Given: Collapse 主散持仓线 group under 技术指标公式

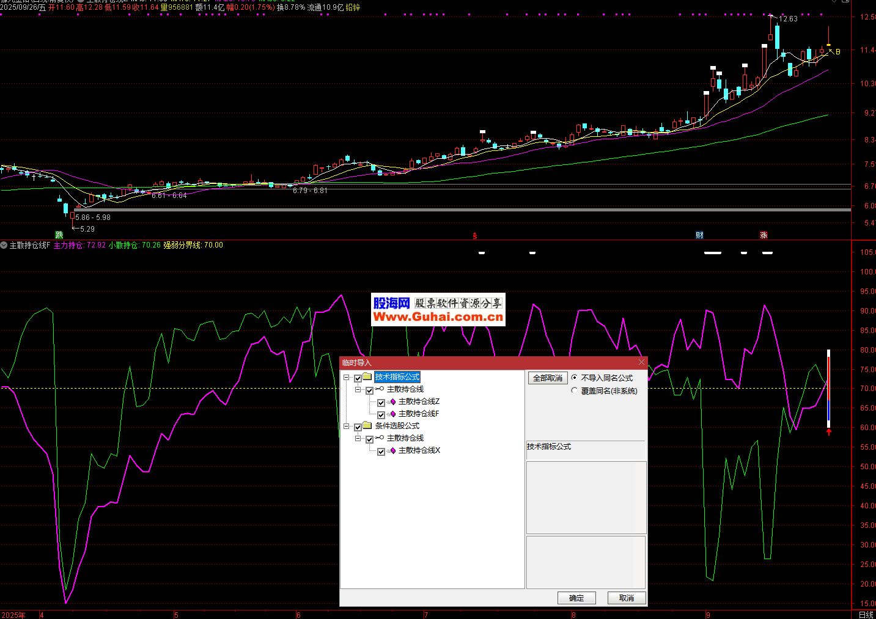Looking at the screenshot, I should coord(358,390).
